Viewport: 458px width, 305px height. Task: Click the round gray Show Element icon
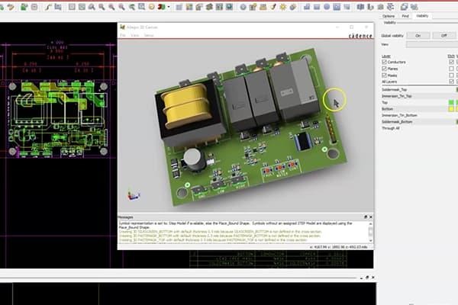[243, 7]
